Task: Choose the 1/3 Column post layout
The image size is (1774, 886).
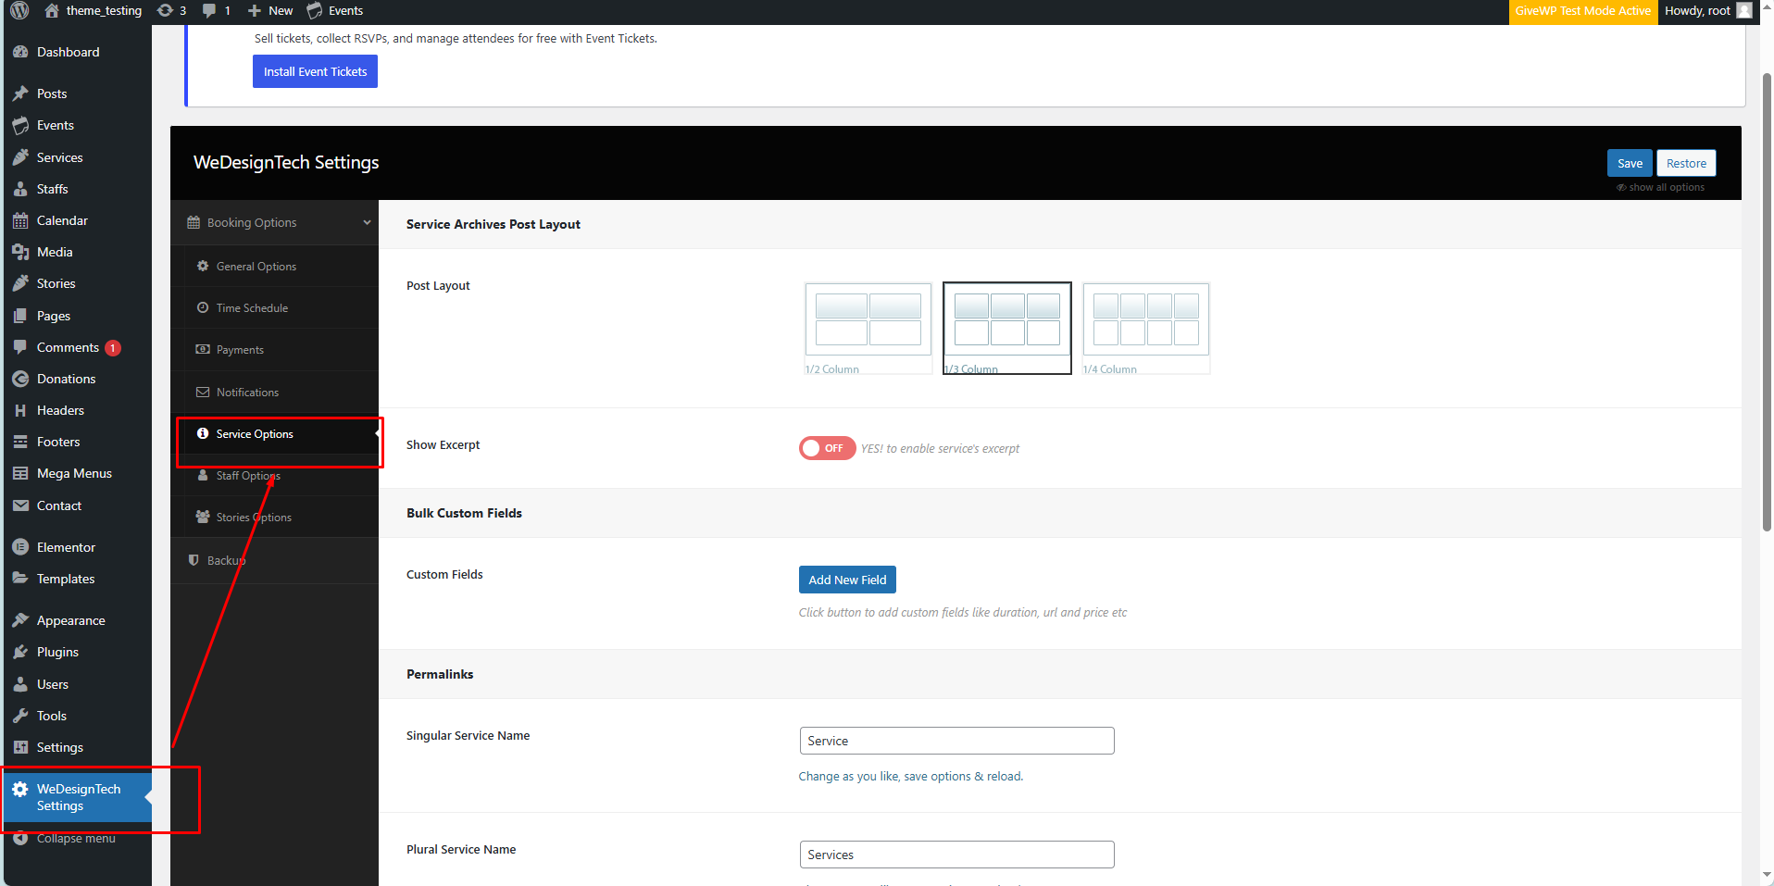Action: tap(1007, 328)
